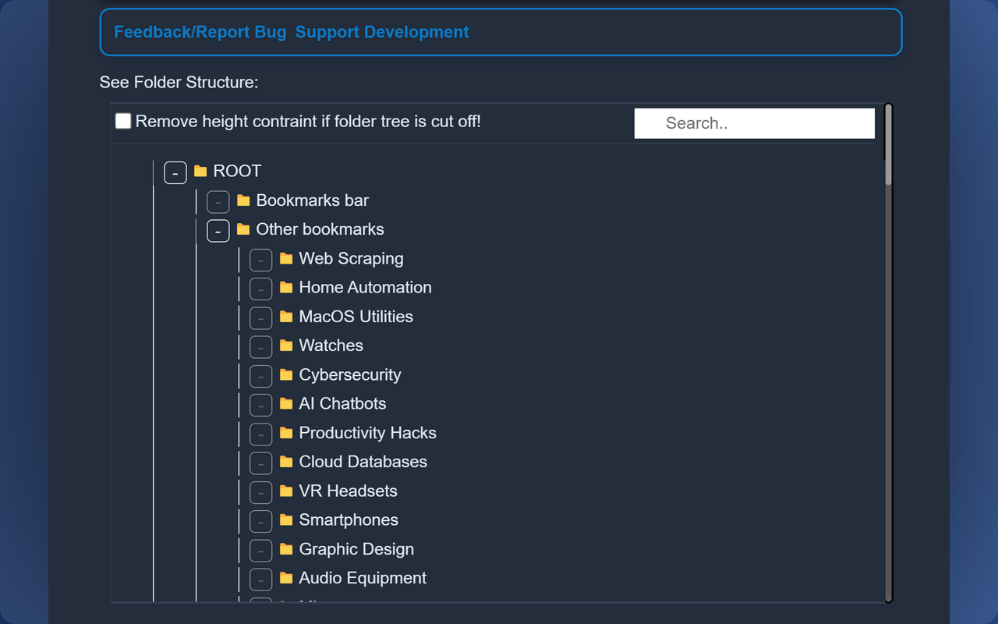Click the Bookmarks bar folder icon
998x624 pixels.
pos(243,200)
